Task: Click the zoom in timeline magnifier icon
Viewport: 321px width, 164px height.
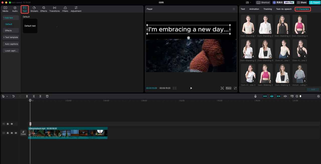Action: coord(318,96)
